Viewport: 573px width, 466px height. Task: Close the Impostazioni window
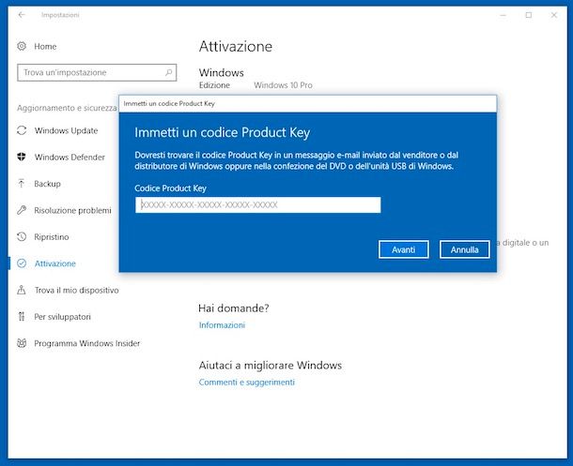pos(554,15)
